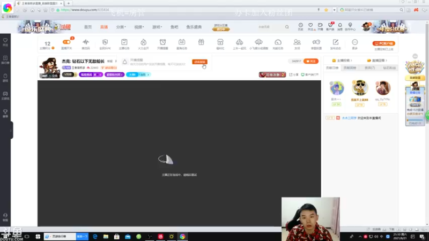Click the 开播 camera icon in header
This screenshot has width=429, height=241.
click(320, 26)
